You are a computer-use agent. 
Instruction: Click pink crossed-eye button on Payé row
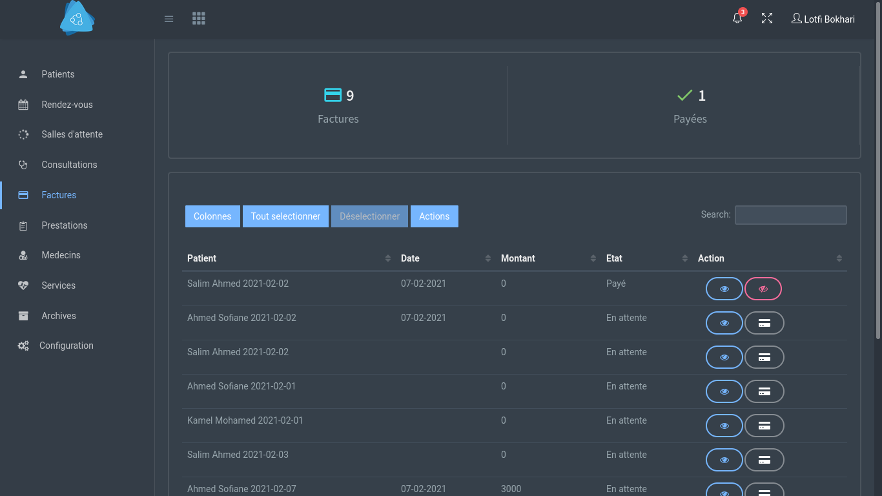click(763, 289)
